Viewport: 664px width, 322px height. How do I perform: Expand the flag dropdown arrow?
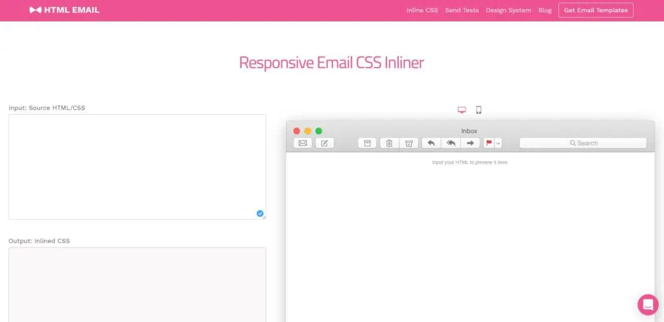tap(498, 143)
